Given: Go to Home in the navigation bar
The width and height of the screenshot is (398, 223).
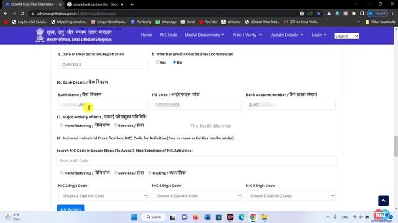Looking at the screenshot, I should point(147,35).
